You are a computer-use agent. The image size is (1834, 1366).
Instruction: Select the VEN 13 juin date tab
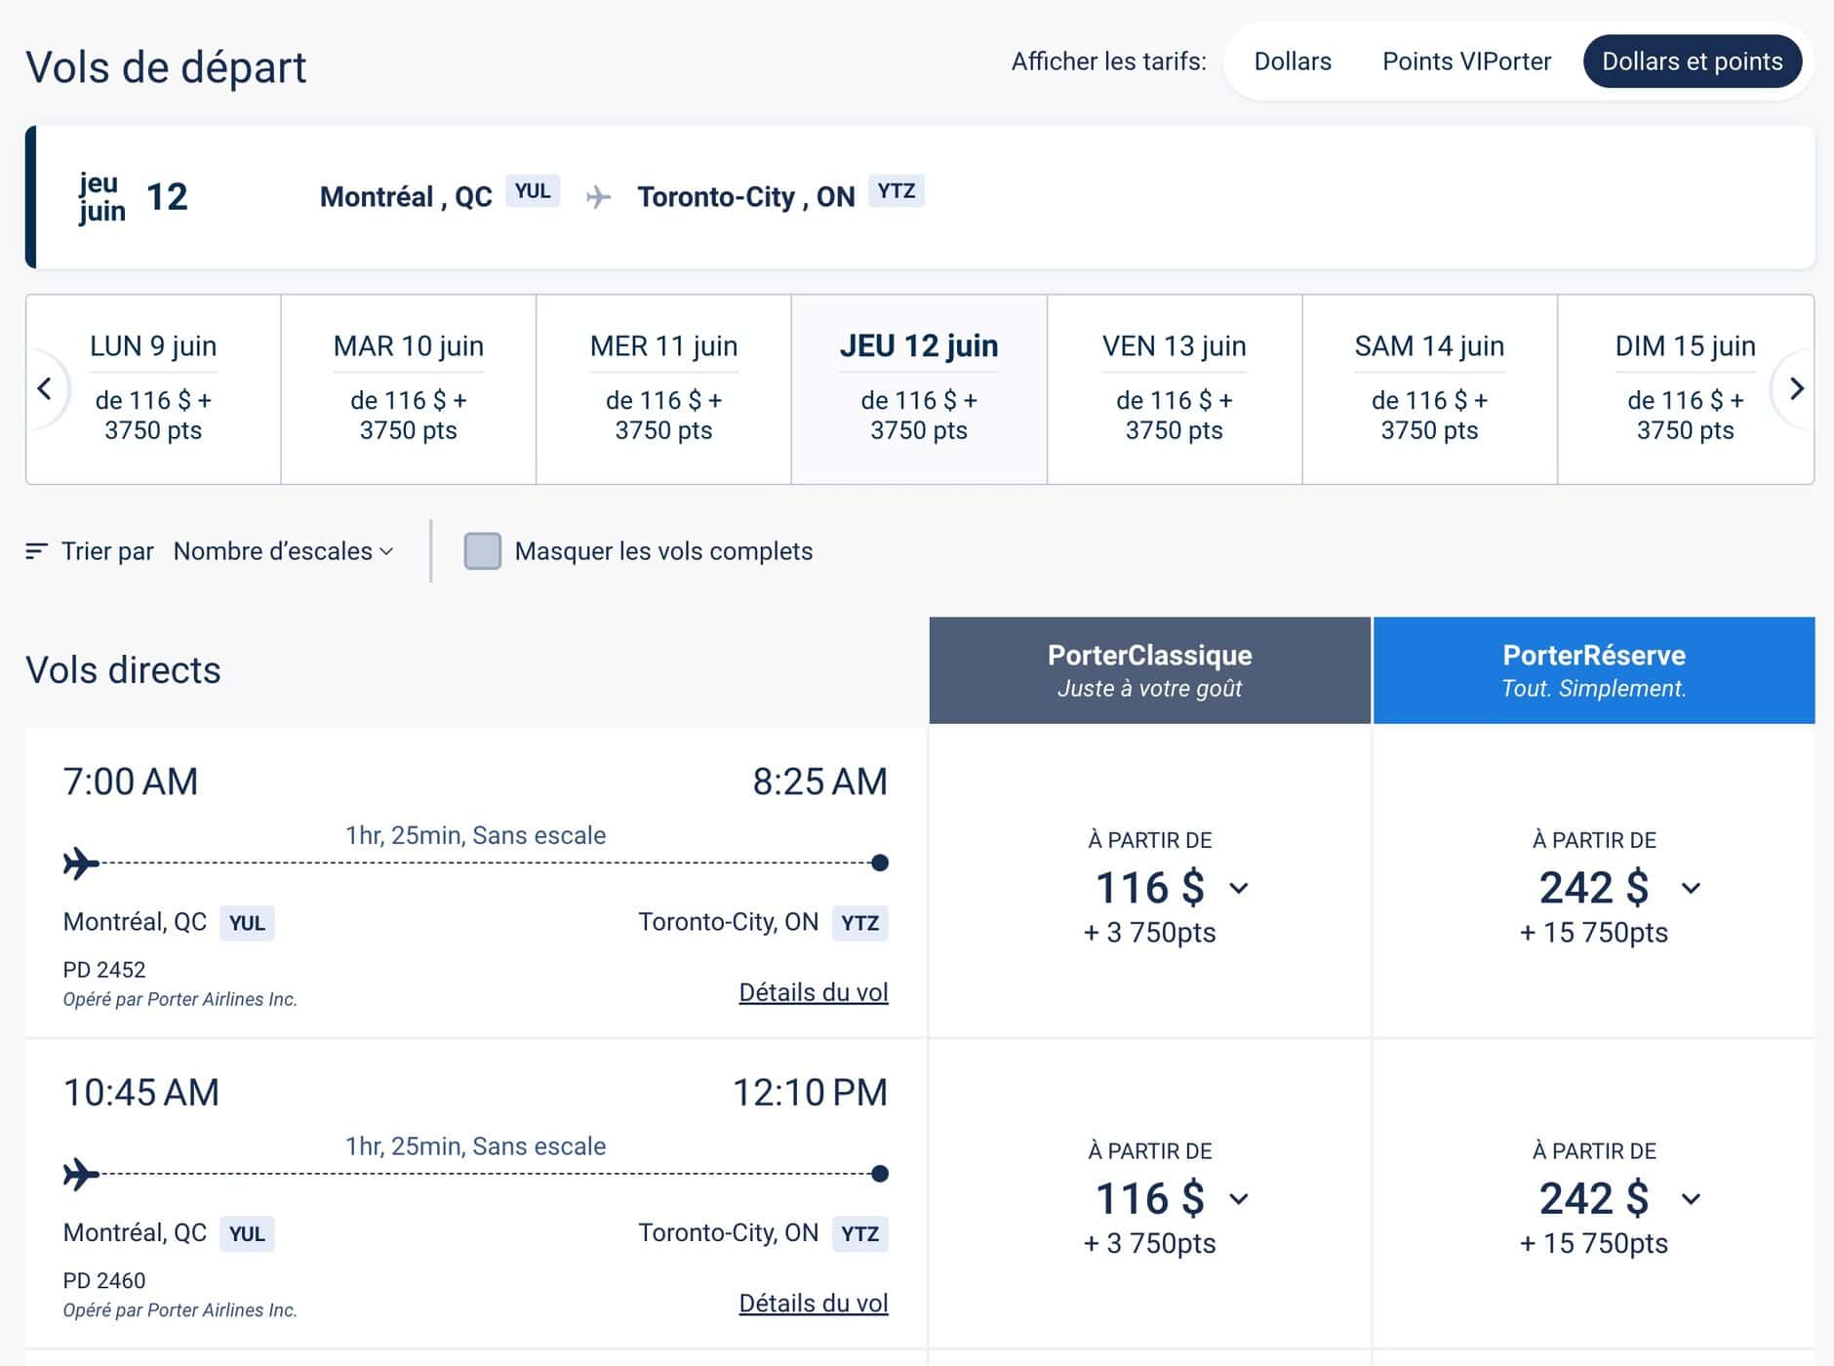(x=1174, y=388)
